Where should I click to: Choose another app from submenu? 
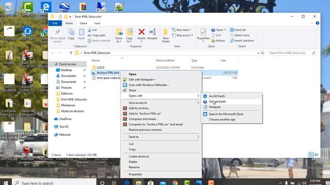tap(232, 120)
